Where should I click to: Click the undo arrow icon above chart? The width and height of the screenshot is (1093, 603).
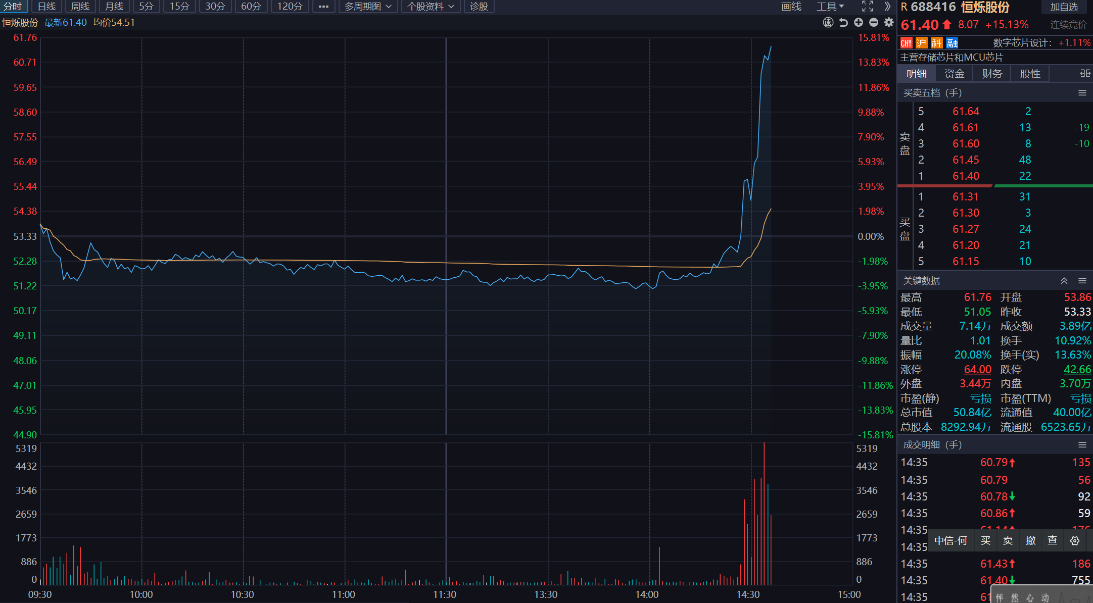[843, 22]
